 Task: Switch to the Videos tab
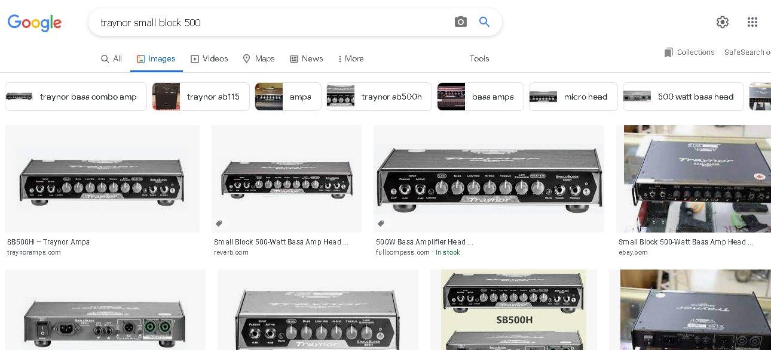pos(209,58)
